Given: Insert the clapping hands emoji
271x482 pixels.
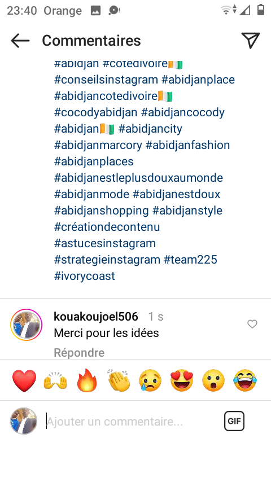Looking at the screenshot, I should [119, 380].
